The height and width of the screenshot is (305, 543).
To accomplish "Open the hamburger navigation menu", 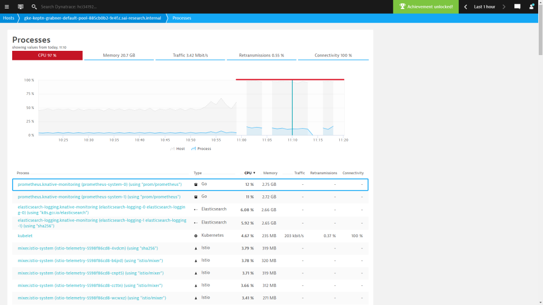I will point(7,7).
